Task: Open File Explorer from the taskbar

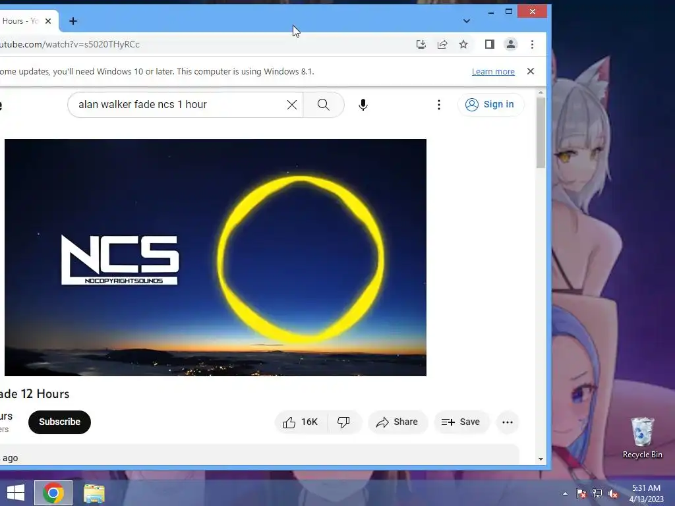Action: pos(94,493)
